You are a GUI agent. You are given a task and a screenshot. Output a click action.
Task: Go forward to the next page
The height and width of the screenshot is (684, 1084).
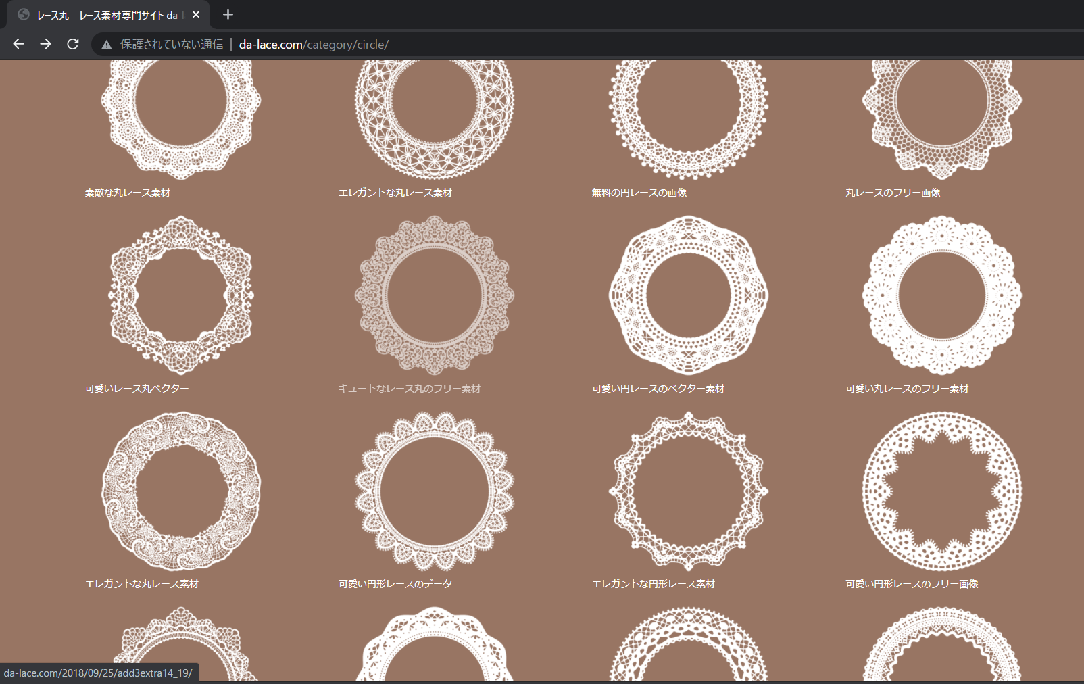[x=45, y=44]
